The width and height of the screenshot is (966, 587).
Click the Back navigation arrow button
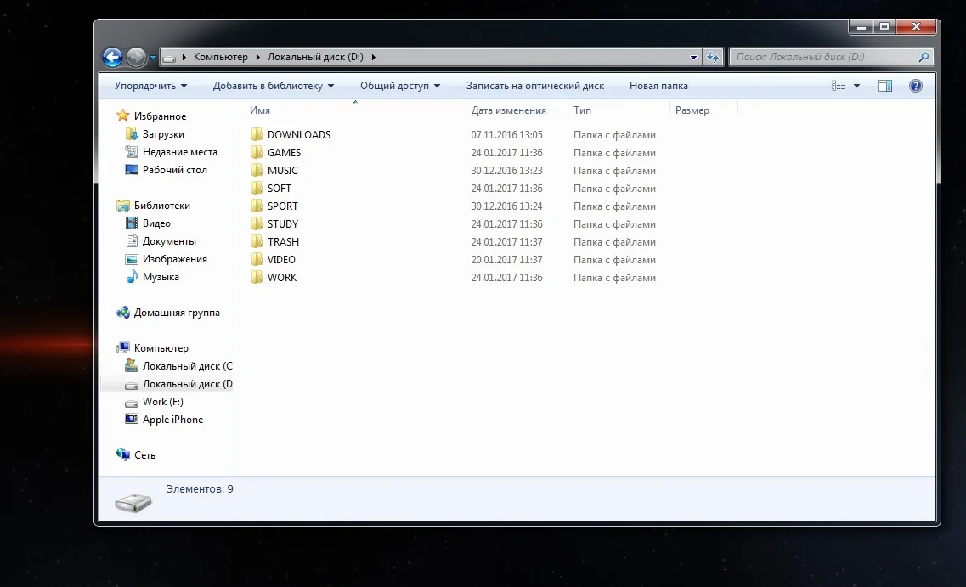point(112,57)
